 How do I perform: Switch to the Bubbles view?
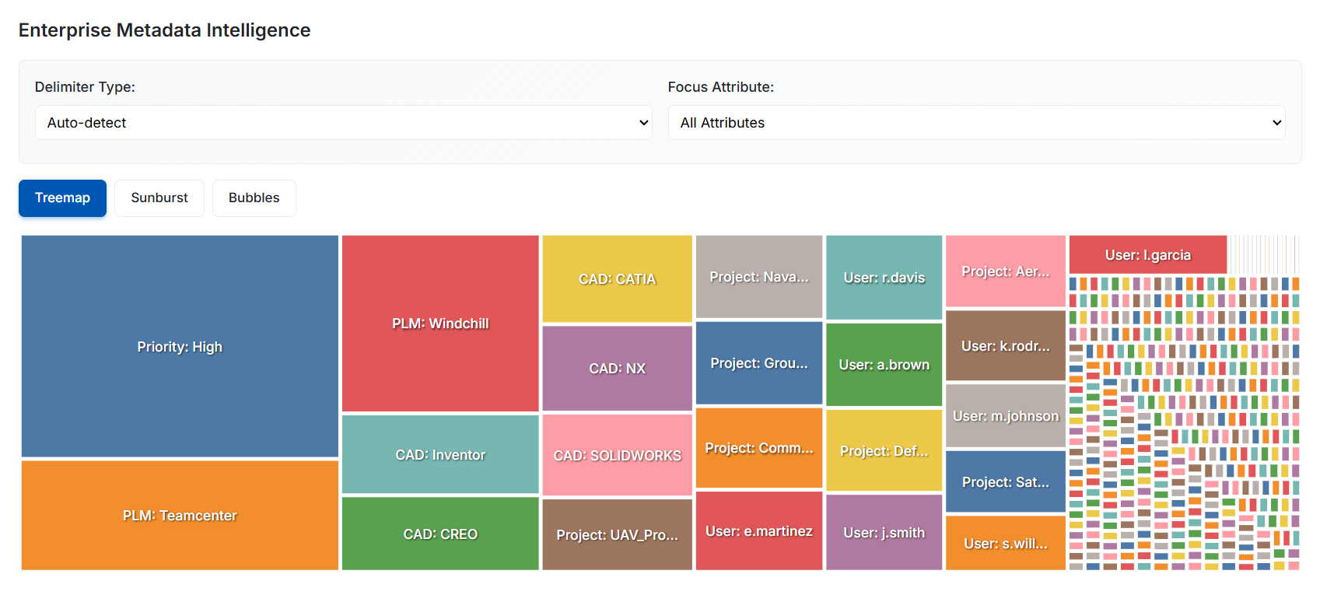click(x=254, y=198)
